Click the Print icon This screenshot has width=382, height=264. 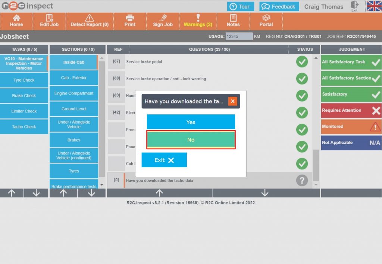coord(130,18)
